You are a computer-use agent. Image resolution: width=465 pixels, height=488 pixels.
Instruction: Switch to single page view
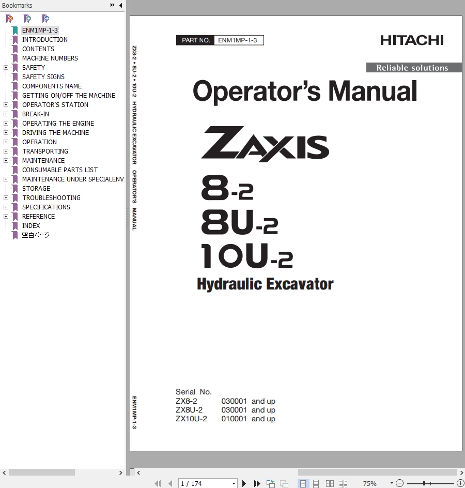coord(303,483)
